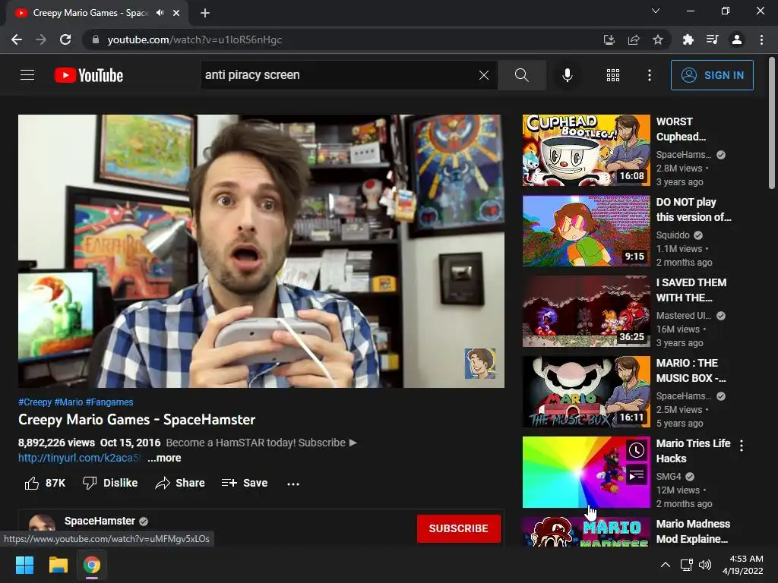Click the magnifier search button
Image resolution: width=778 pixels, height=583 pixels.
521,75
